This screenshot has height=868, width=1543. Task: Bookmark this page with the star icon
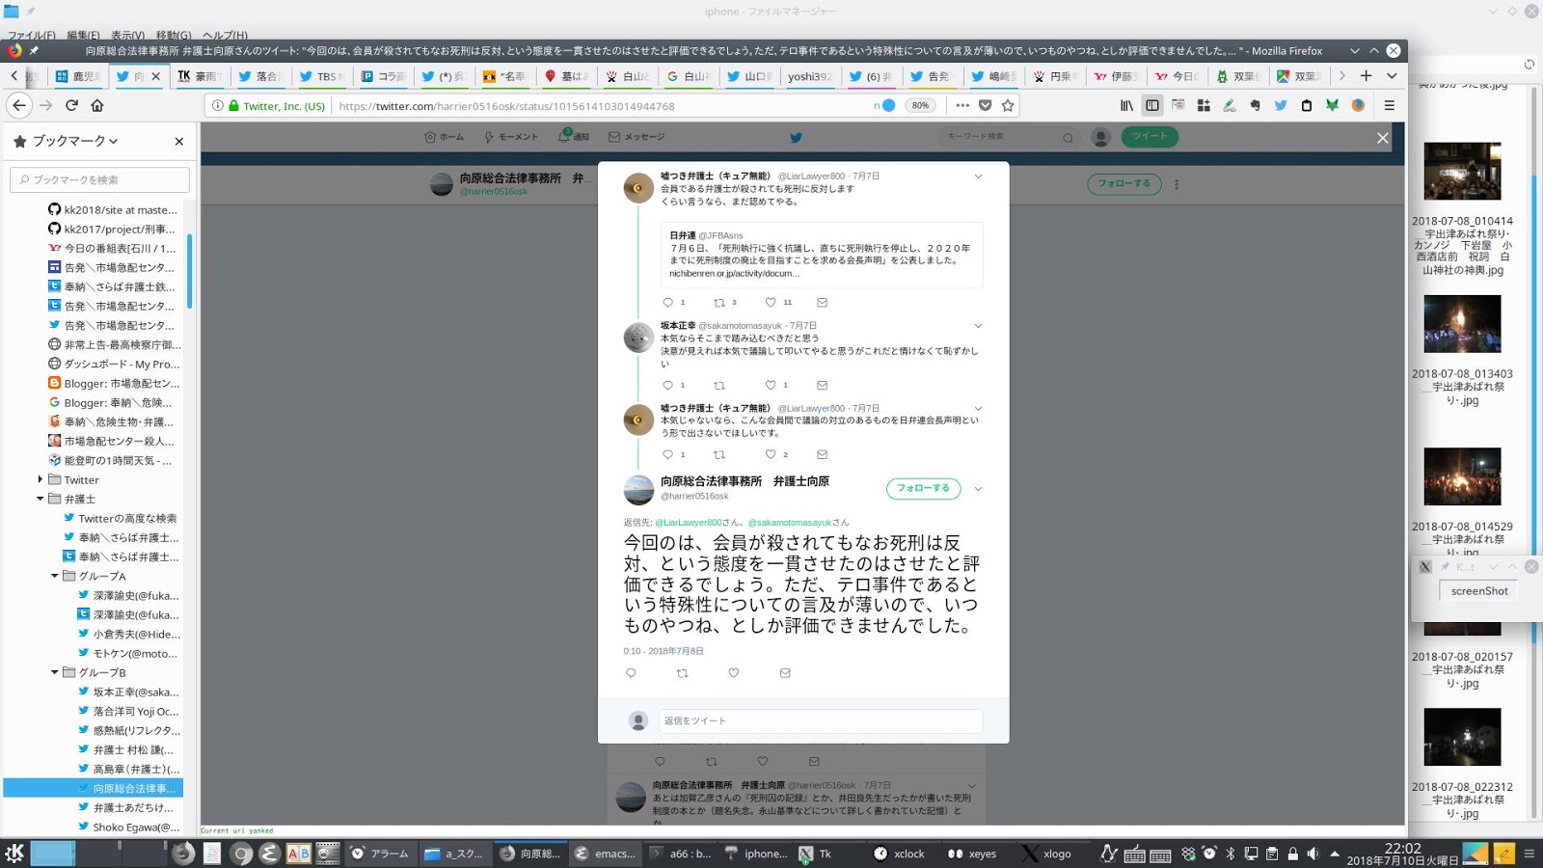pos(1008,105)
